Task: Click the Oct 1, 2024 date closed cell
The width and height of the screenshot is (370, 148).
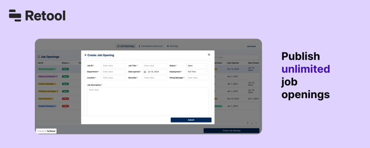Action: coord(253,99)
